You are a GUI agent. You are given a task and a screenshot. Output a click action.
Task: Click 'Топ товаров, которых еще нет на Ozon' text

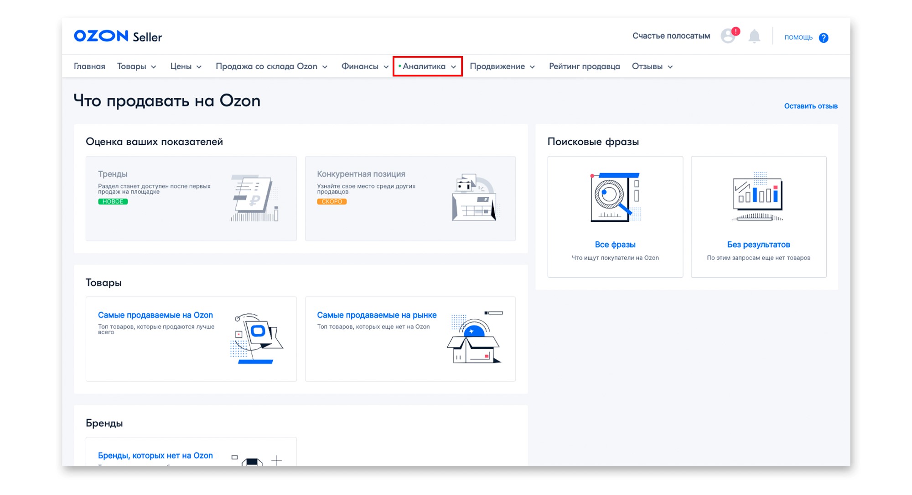click(373, 327)
